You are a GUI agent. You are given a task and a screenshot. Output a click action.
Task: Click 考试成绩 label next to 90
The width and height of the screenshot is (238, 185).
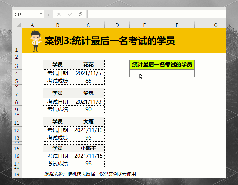click(x=58, y=109)
